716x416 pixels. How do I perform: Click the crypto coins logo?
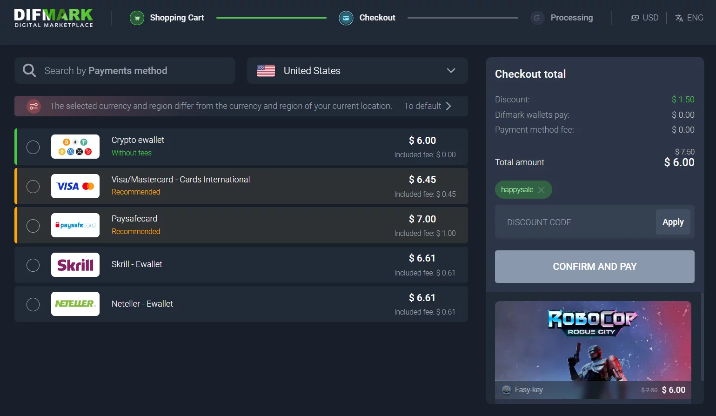(75, 147)
